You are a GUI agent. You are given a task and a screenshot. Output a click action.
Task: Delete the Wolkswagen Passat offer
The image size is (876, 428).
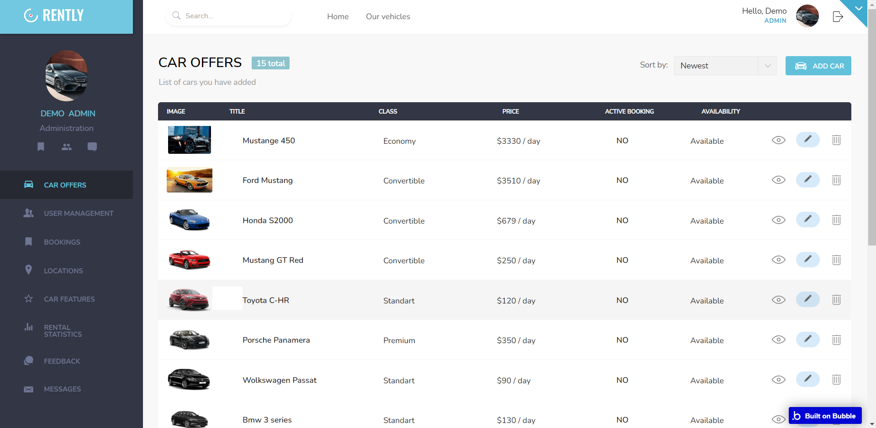coord(836,380)
